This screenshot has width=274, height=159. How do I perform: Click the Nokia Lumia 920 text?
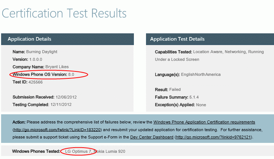[x=110, y=151]
